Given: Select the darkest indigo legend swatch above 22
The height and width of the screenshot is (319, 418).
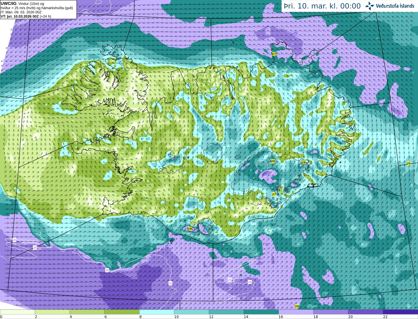Looking at the screenshot, I should point(400,312).
